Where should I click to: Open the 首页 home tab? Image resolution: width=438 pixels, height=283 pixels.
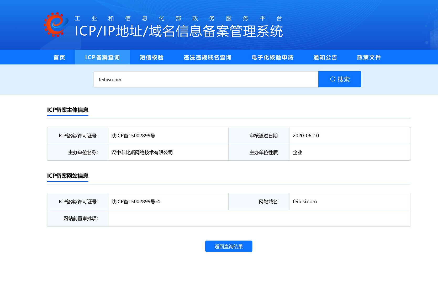click(x=59, y=57)
